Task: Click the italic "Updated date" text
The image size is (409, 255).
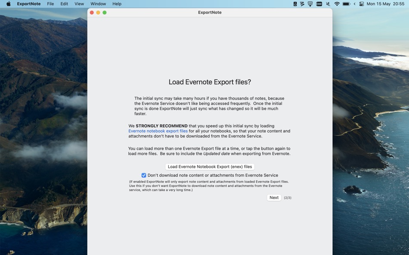Action: [217, 154]
